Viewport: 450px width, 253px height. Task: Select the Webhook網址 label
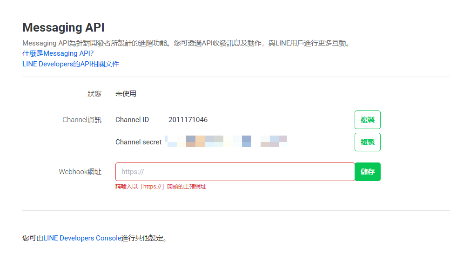coord(80,172)
